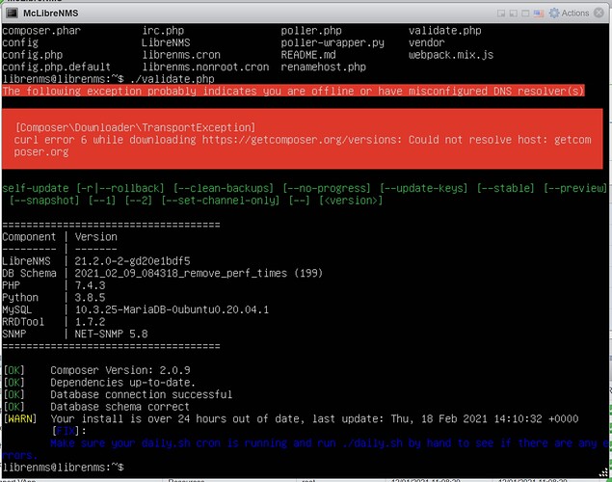Select config.php.default in the listing
Viewport: 612px width, 482px height.
click(x=56, y=67)
